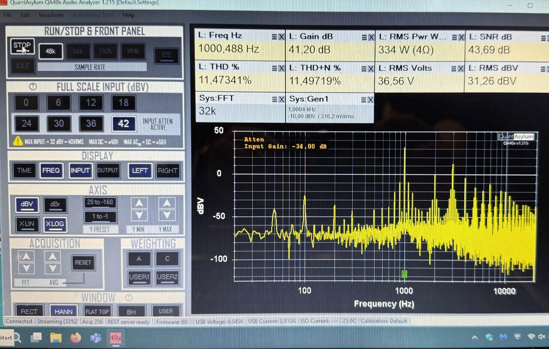The width and height of the screenshot is (549, 349).
Task: Set full scale input to 30 dBV
Action: (59, 124)
